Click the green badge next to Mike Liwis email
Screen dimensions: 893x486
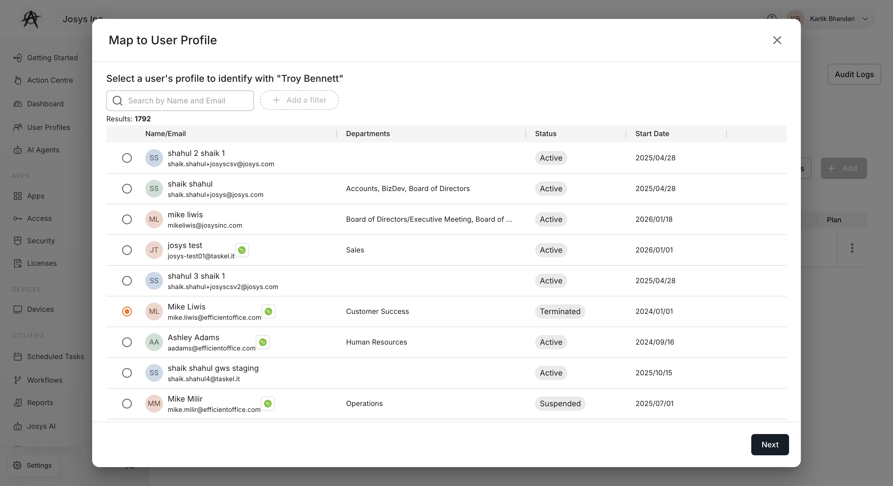pos(268,311)
